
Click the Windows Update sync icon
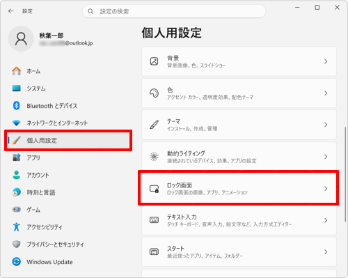click(17, 262)
